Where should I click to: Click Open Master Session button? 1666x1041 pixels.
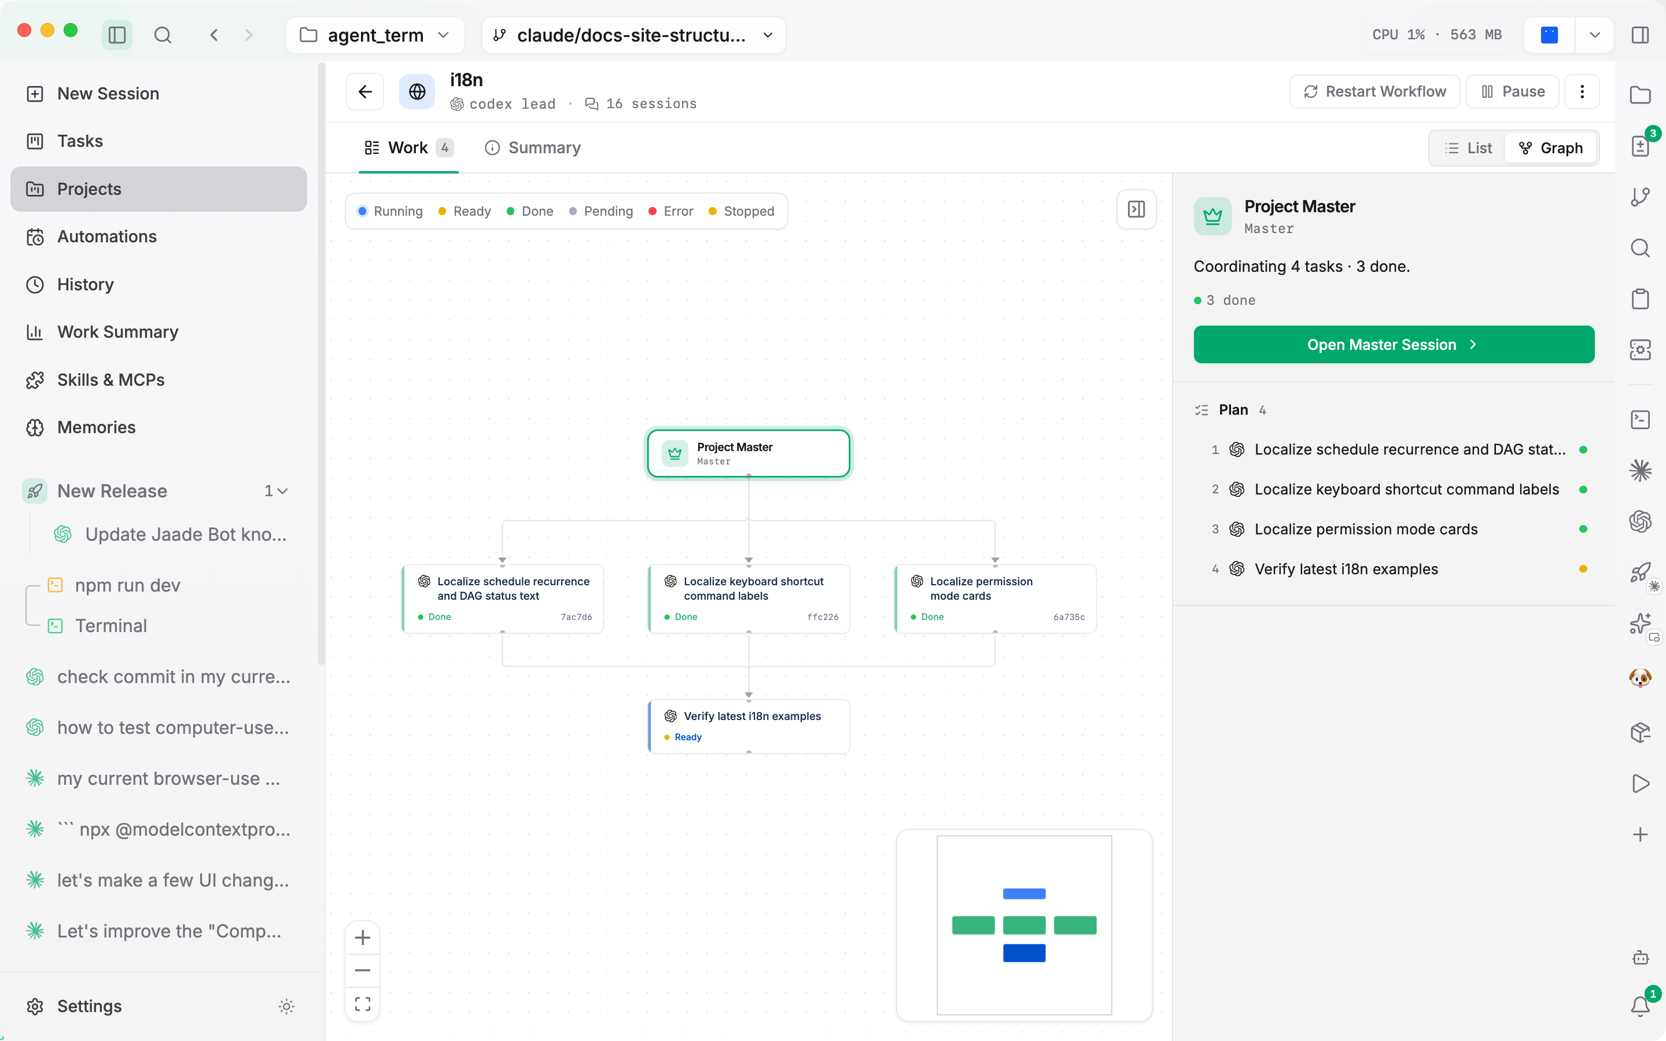point(1394,344)
